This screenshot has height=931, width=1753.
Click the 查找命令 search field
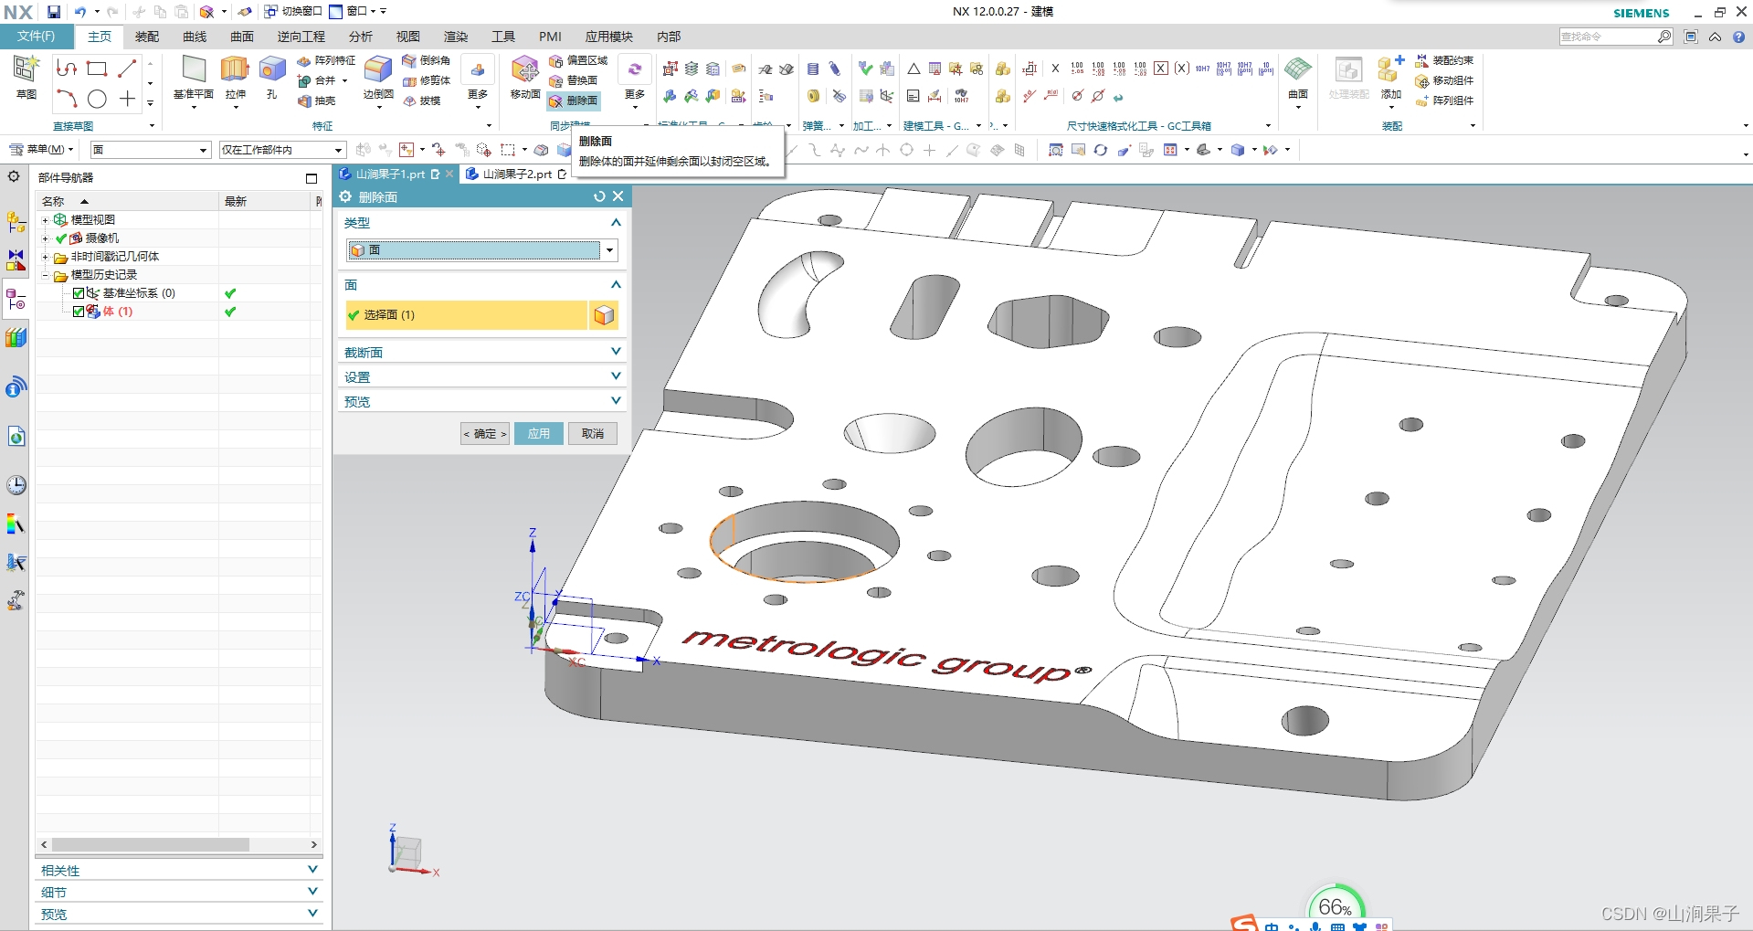click(1608, 37)
